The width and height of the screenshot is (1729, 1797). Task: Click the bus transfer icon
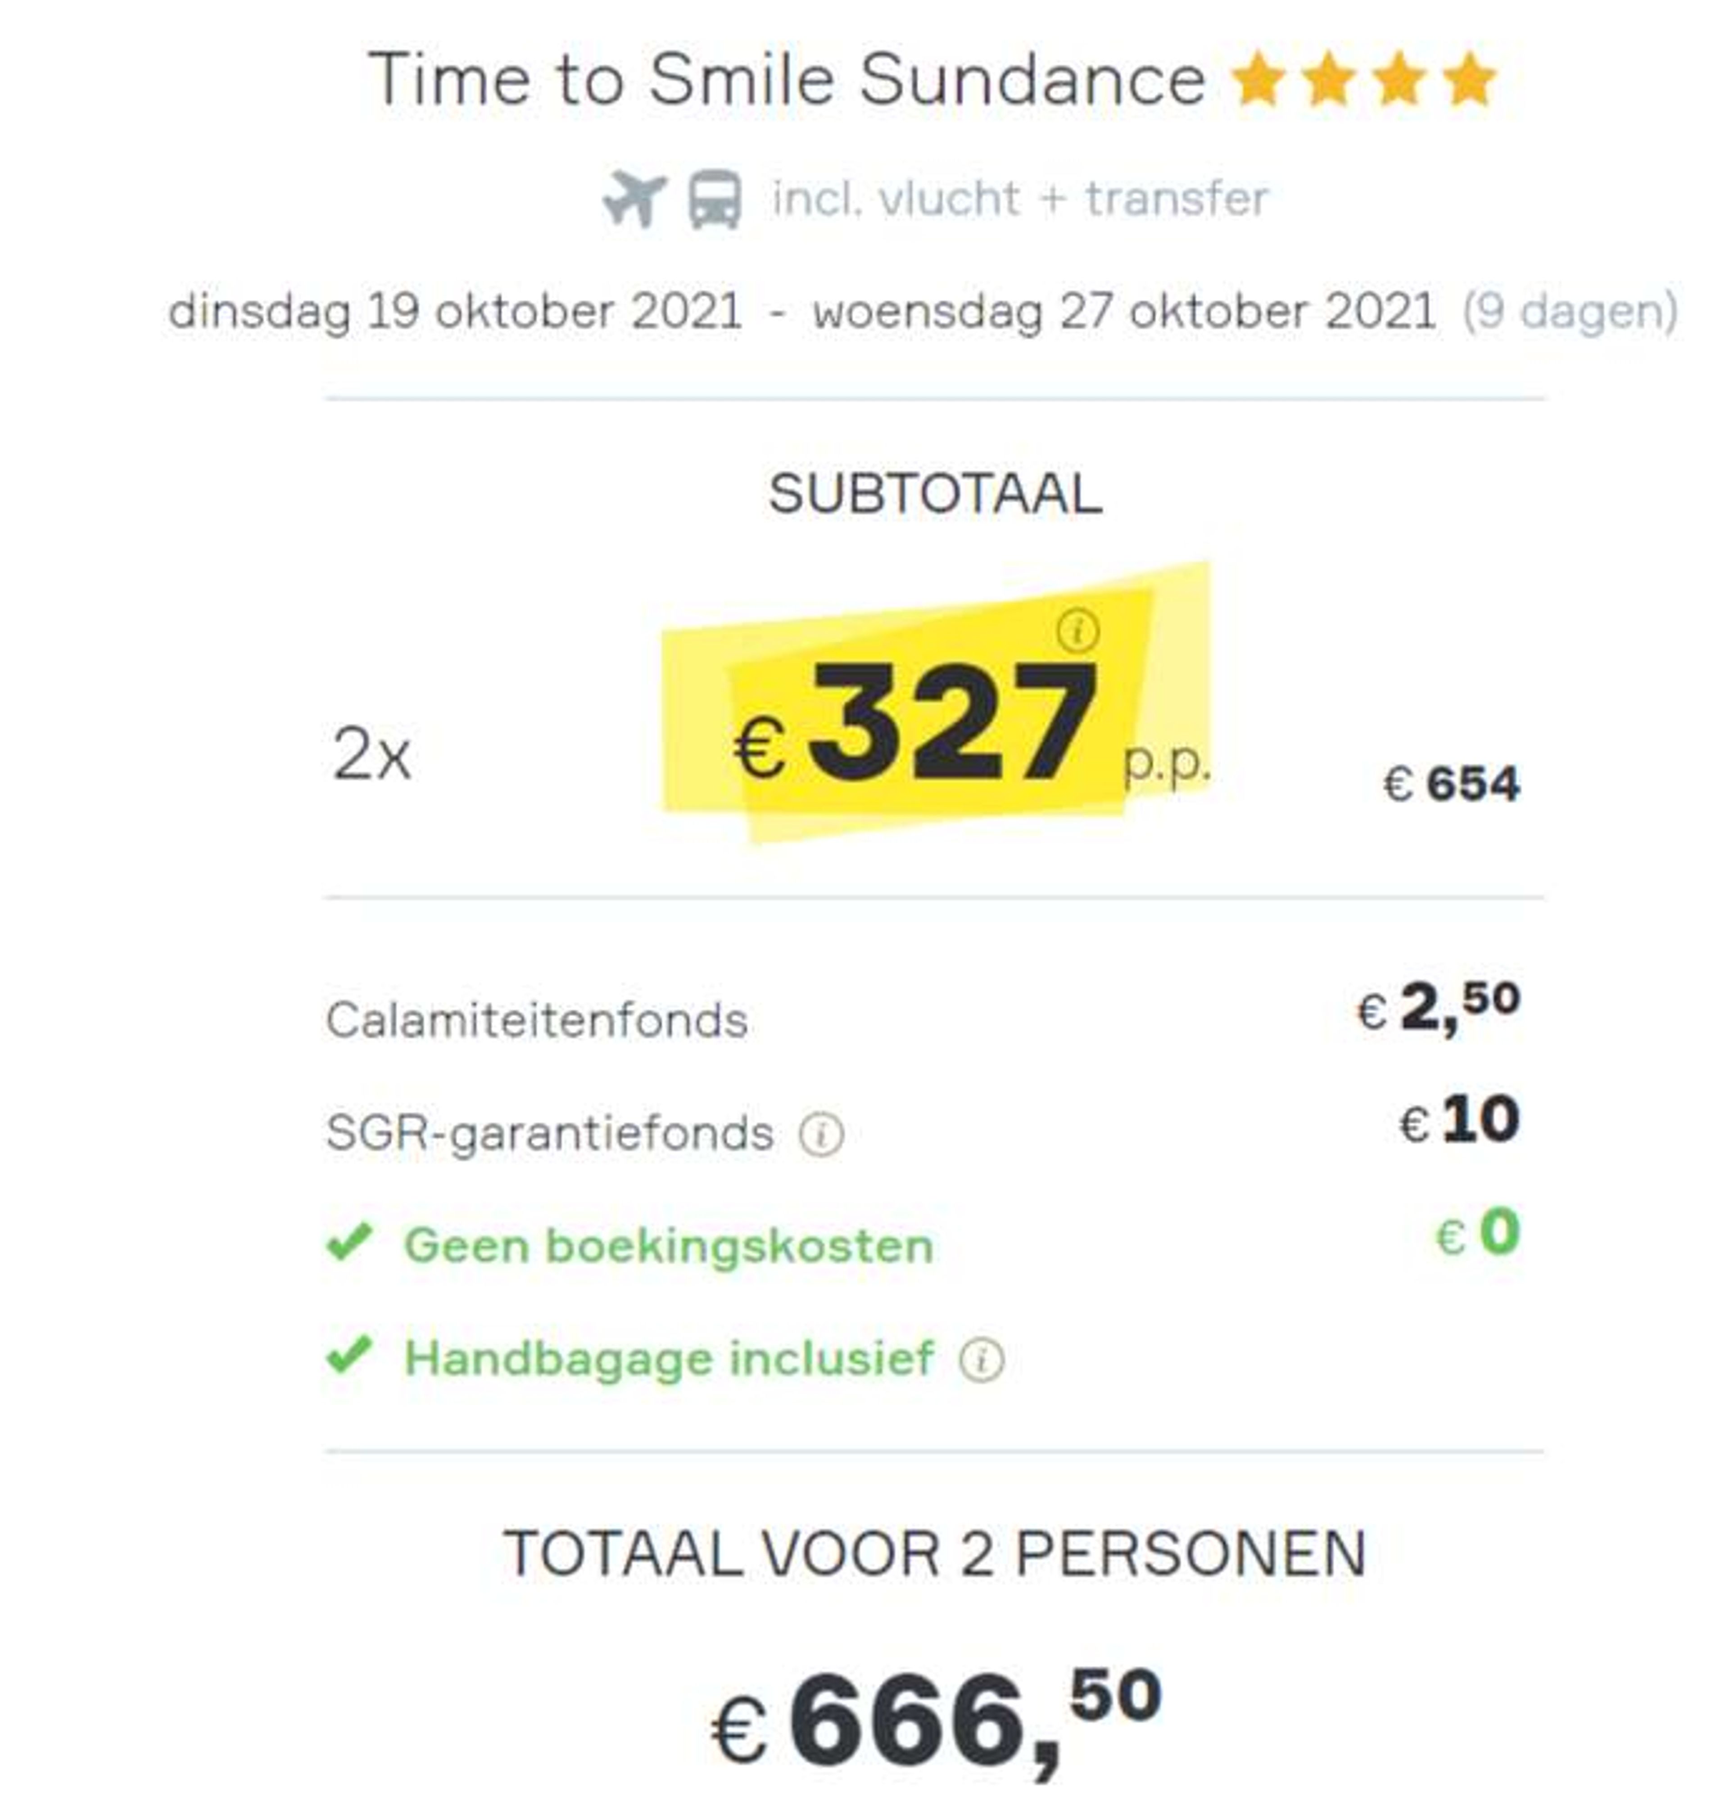coord(715,198)
